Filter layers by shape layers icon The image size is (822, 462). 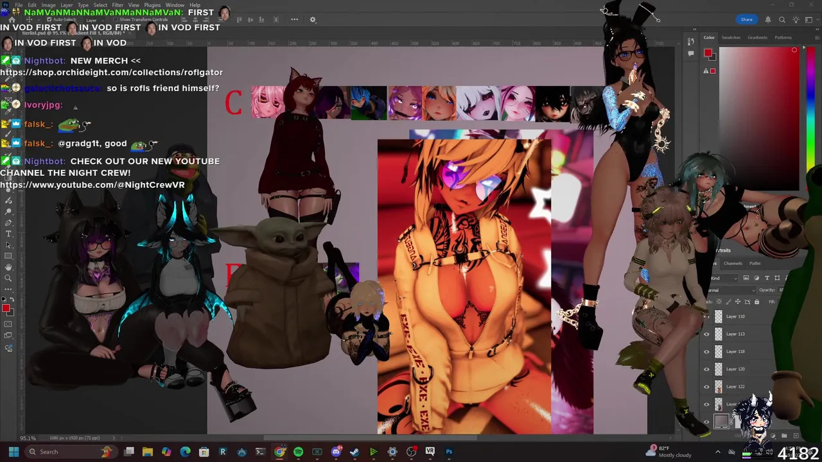point(777,278)
